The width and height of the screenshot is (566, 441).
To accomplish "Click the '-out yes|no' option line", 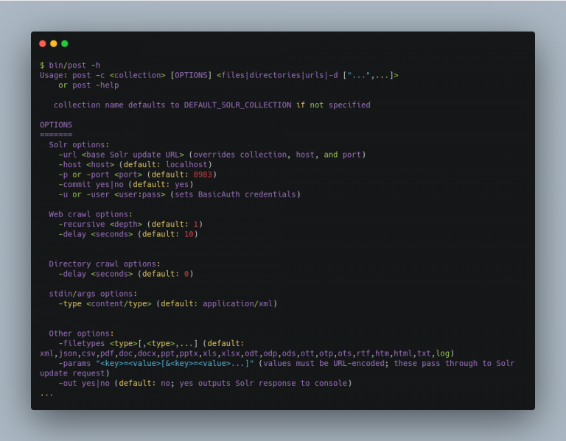I will tap(84, 383).
